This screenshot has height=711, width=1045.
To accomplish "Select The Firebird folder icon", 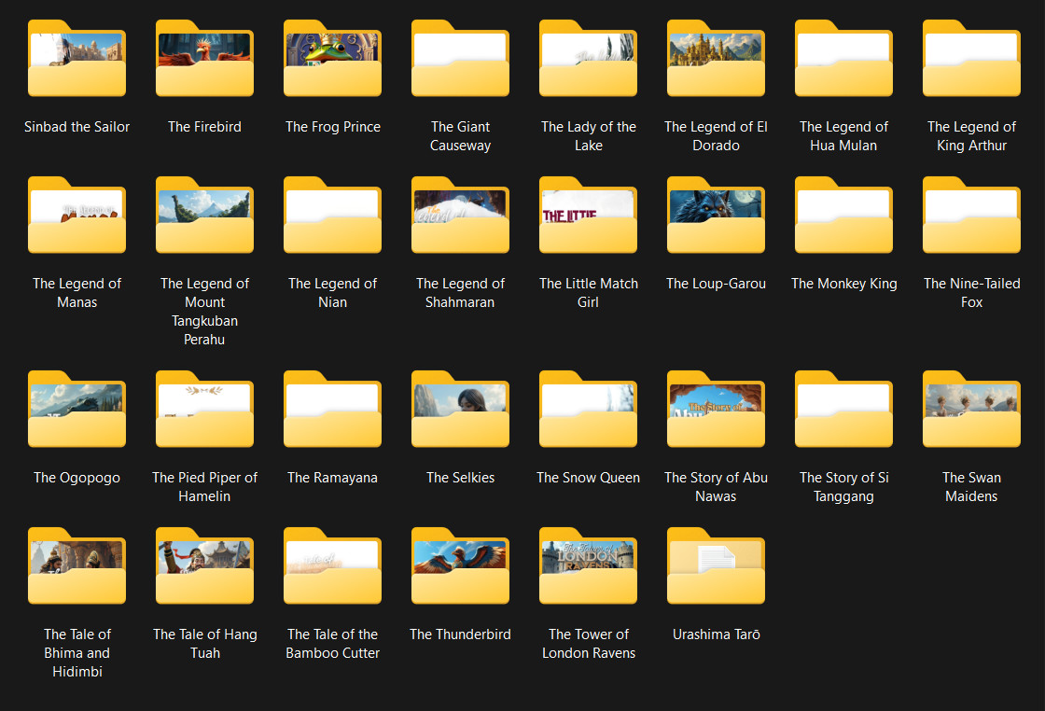I will point(204,58).
